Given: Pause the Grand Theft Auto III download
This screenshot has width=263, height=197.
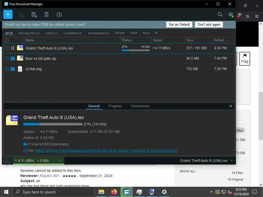Looking at the screenshot, I should point(13,48).
